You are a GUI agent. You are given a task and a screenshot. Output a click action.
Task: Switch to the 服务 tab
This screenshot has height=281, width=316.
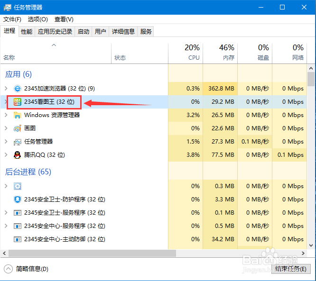coord(146,32)
